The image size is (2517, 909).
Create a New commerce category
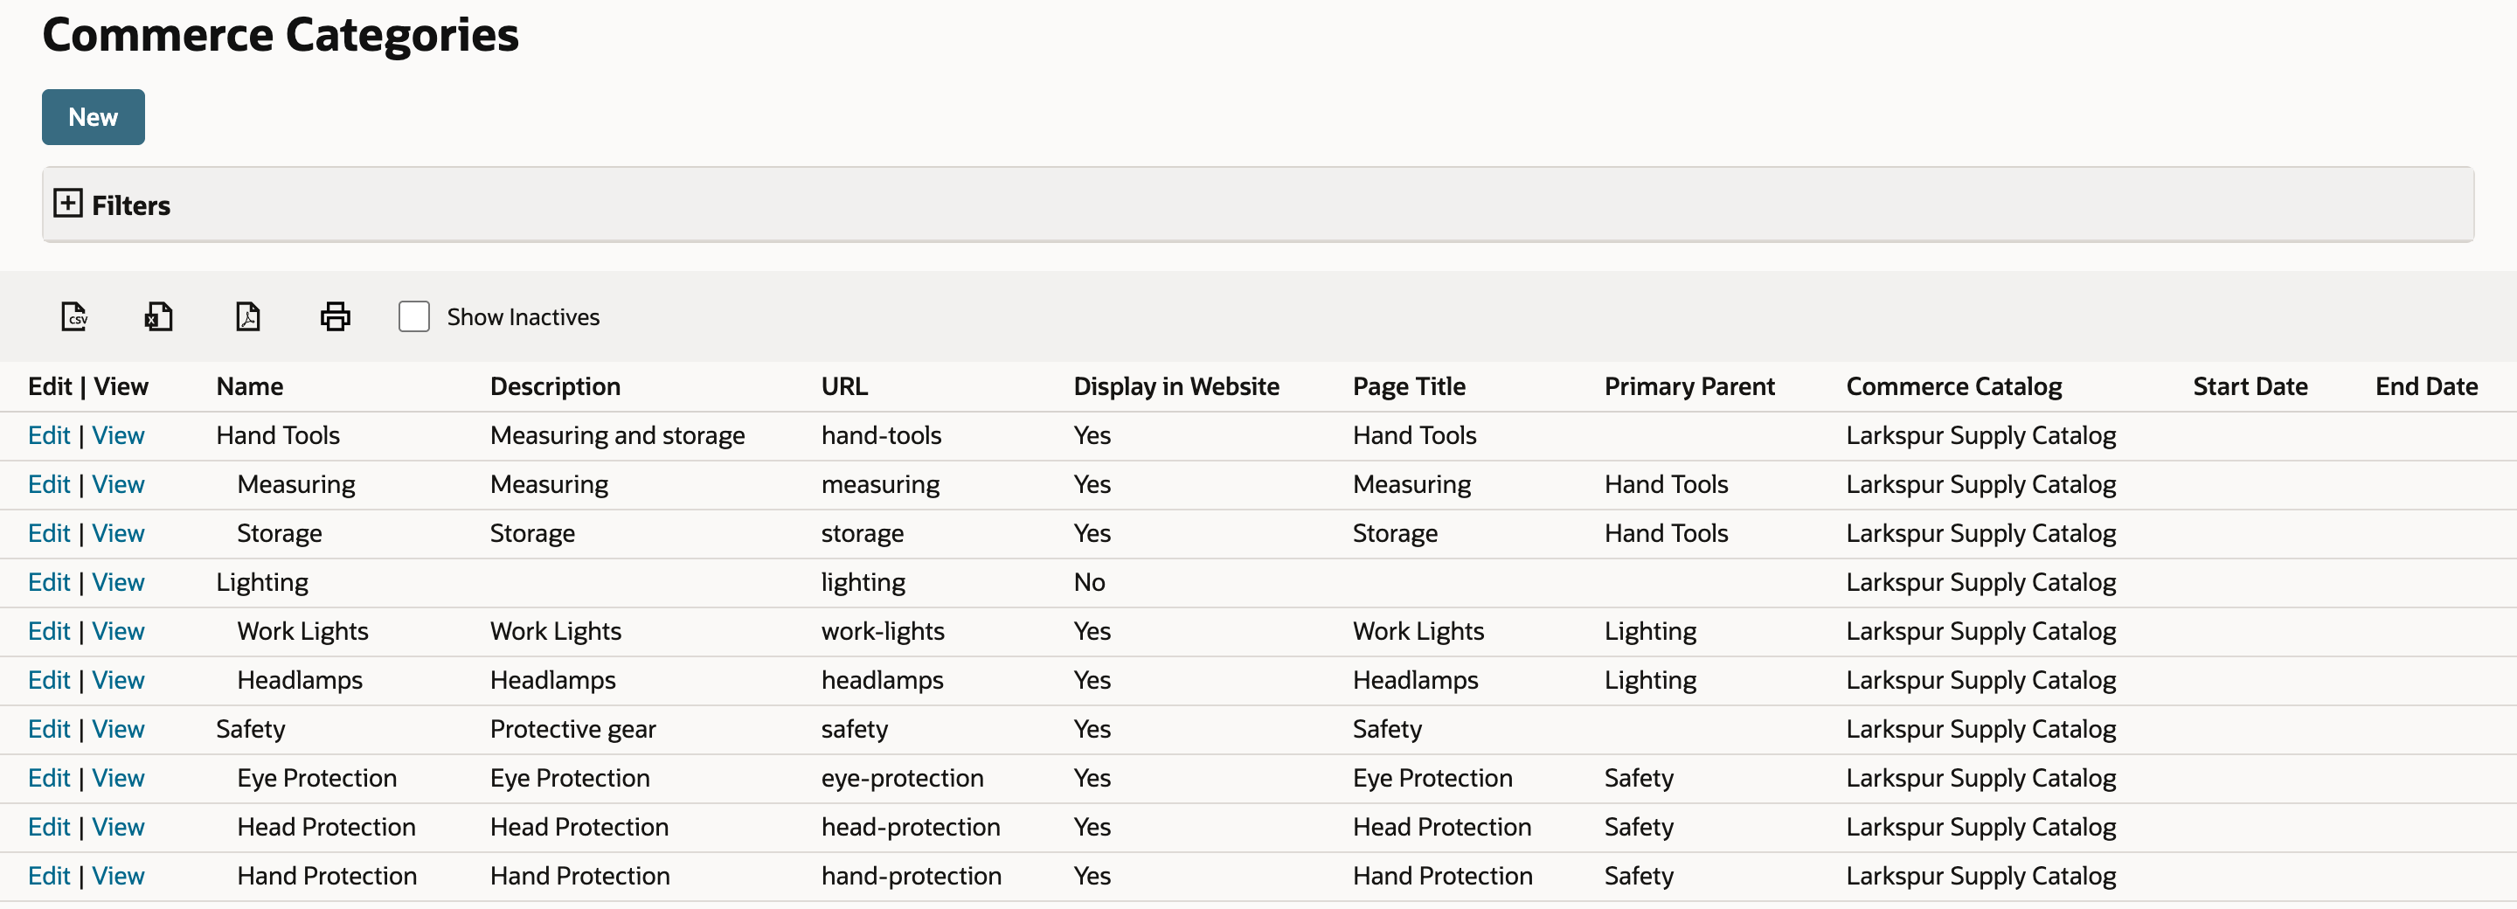(x=93, y=117)
